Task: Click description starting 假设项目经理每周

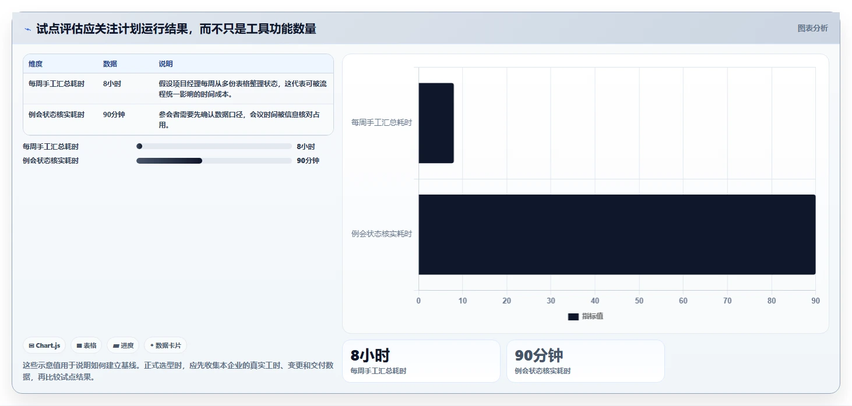Action: [x=242, y=89]
